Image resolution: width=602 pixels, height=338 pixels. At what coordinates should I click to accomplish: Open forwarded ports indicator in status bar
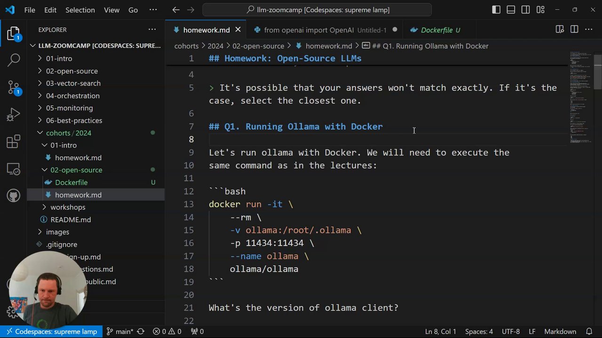(x=197, y=331)
